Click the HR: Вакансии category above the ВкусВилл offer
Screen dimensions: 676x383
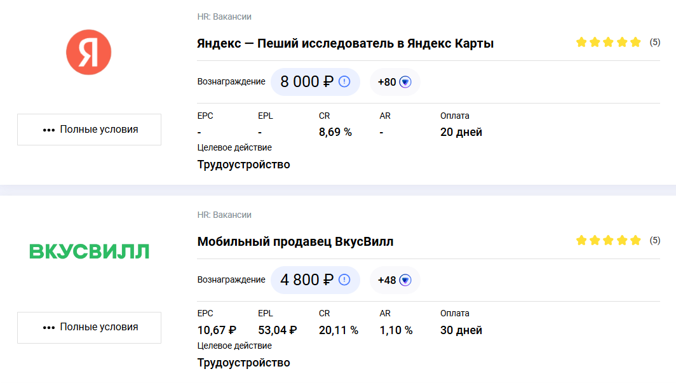click(x=224, y=215)
